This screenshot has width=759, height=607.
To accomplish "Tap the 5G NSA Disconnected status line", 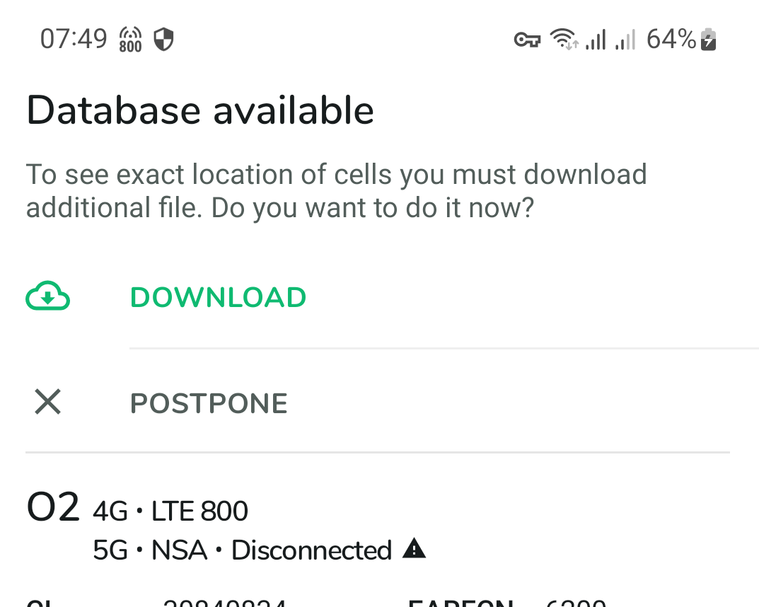I will (x=242, y=550).
